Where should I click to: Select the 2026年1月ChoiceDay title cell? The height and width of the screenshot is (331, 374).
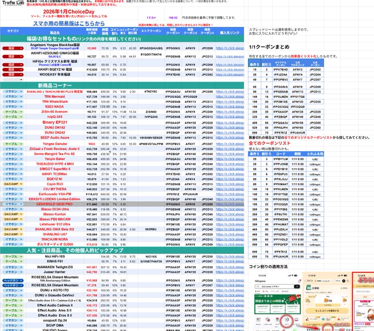click(x=69, y=12)
